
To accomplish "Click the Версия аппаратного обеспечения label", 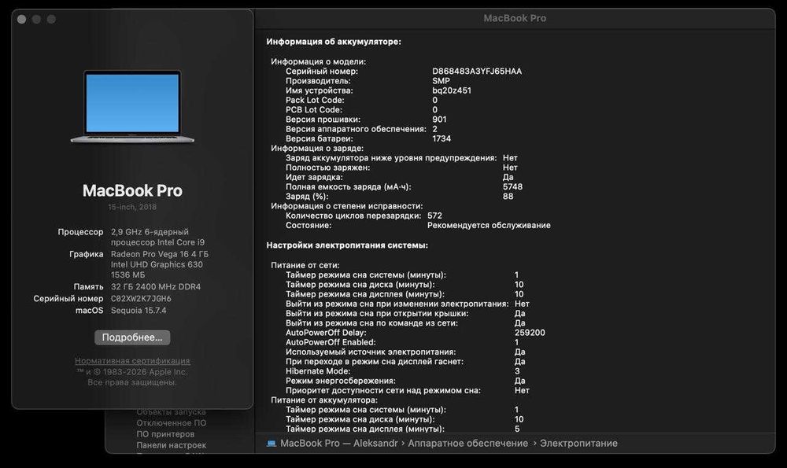I will [x=356, y=129].
